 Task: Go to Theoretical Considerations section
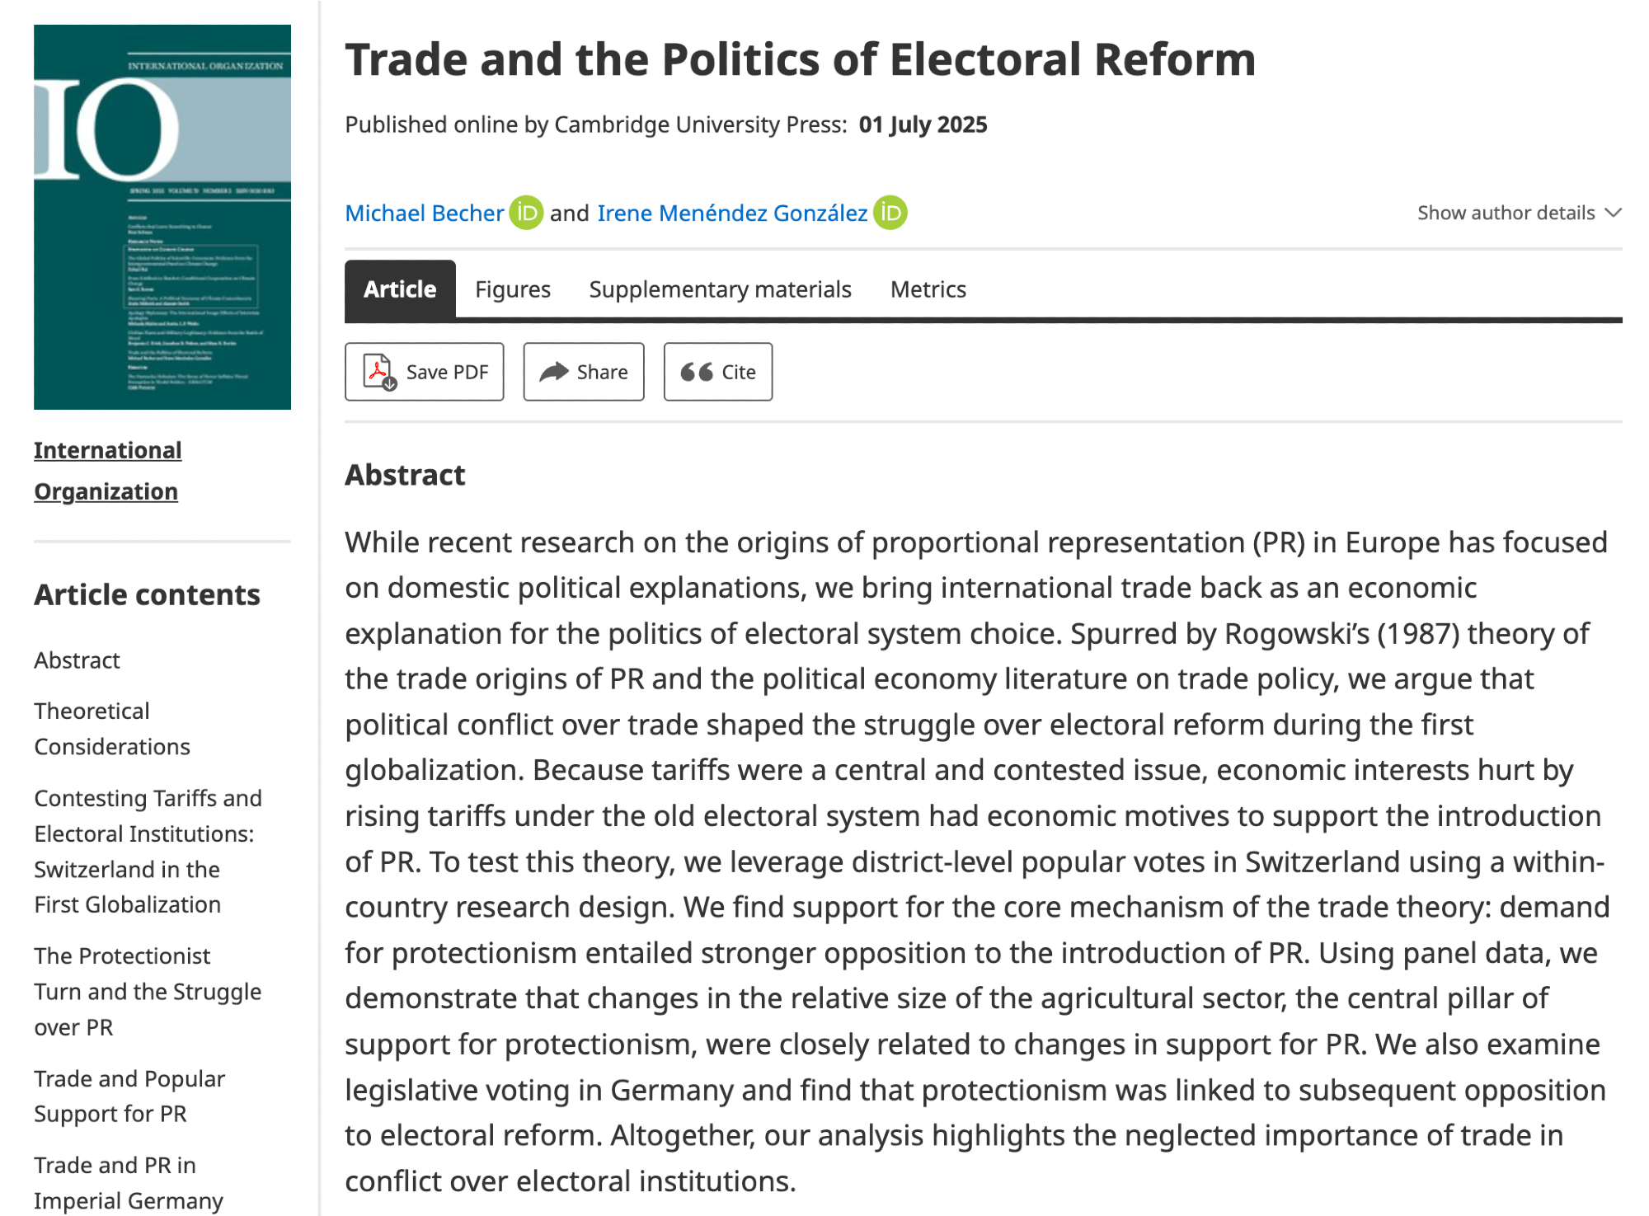(x=111, y=729)
